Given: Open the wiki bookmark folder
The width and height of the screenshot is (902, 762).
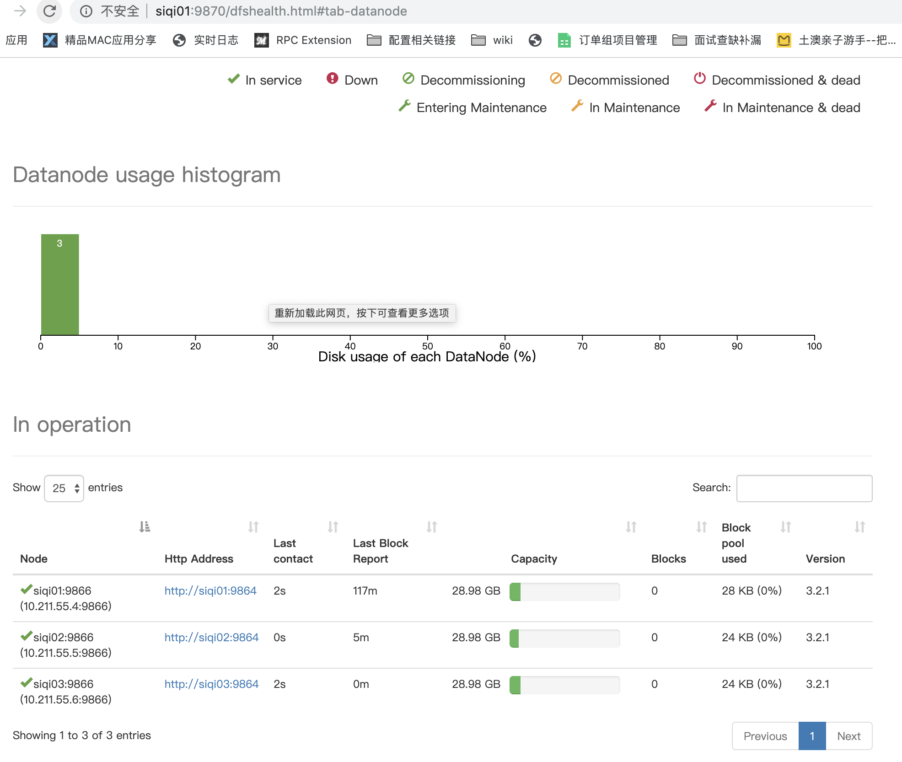Looking at the screenshot, I should pos(492,40).
